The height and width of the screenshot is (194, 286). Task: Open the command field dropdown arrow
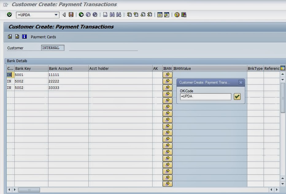[x=56, y=15]
